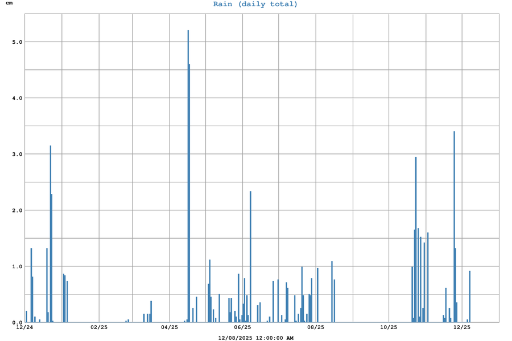Select the 08/25 x-axis date label
The width and height of the screenshot is (512, 341).
coord(316,327)
